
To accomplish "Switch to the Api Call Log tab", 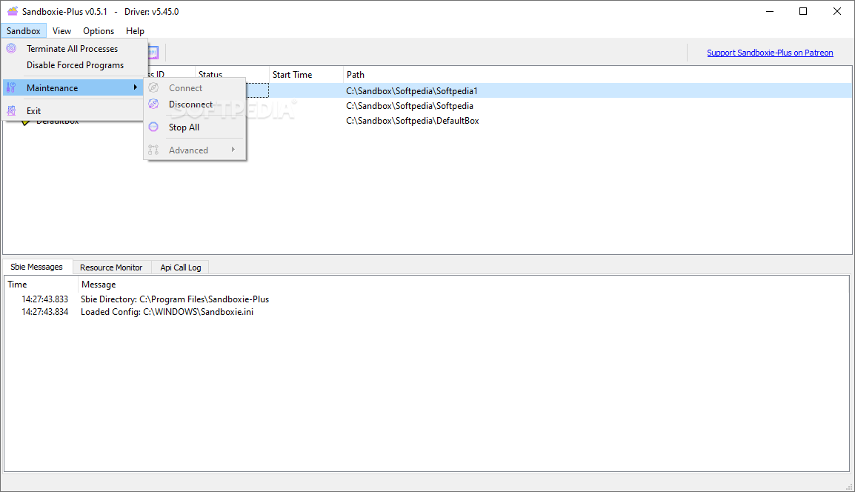I will click(181, 267).
